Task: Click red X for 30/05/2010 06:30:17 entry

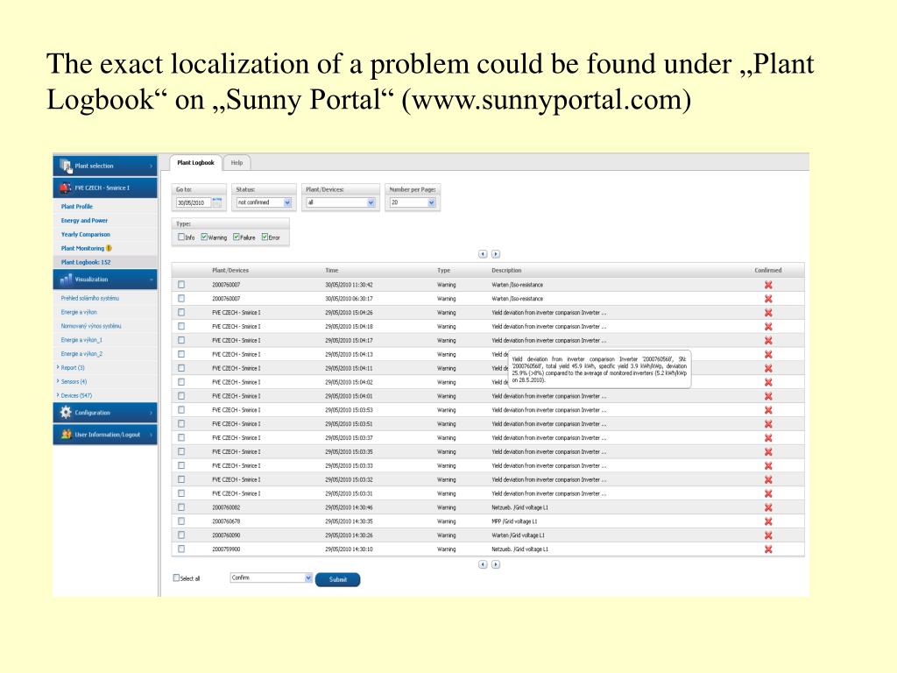Action: point(768,299)
